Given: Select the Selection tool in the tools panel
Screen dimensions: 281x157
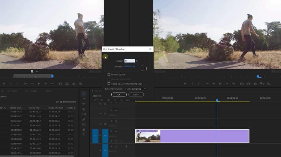Looking at the screenshot, I should (x=84, y=94).
